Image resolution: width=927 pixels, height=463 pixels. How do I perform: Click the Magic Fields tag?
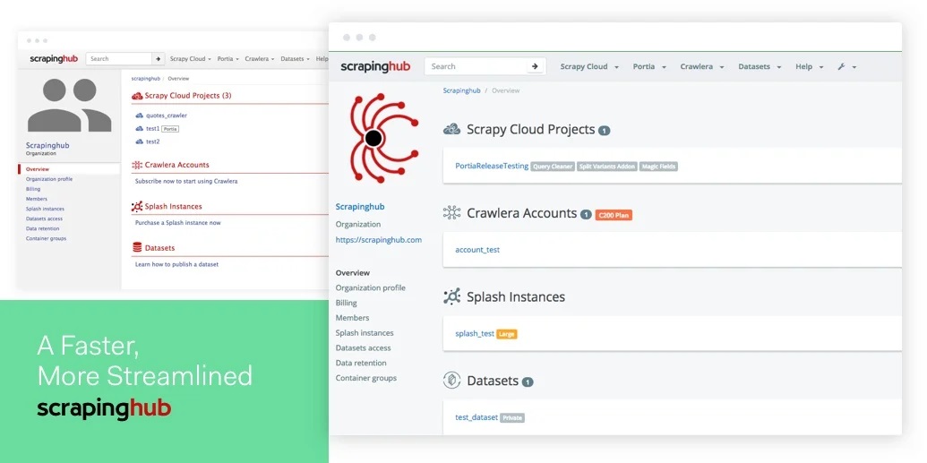(x=658, y=167)
